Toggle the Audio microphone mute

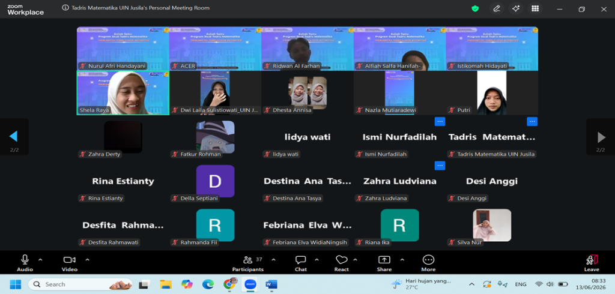pos(25,263)
